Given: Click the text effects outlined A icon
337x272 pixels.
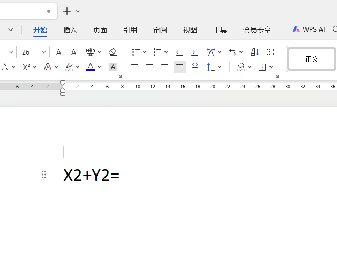Looking at the screenshot, I should (48, 67).
